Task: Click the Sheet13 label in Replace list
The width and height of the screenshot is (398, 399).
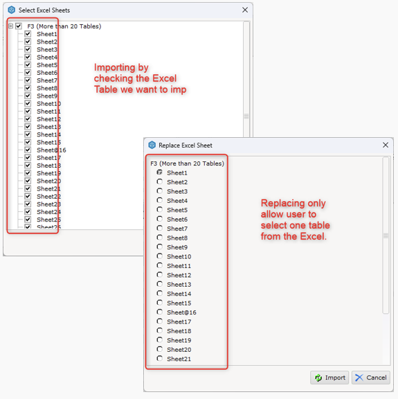Action: click(179, 285)
